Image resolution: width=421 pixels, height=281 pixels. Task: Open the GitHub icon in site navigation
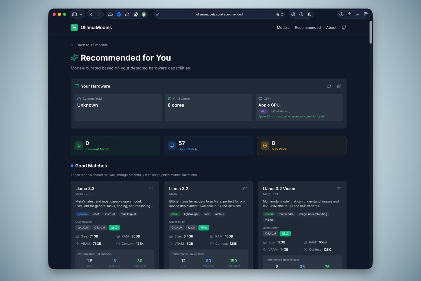tap(344, 28)
